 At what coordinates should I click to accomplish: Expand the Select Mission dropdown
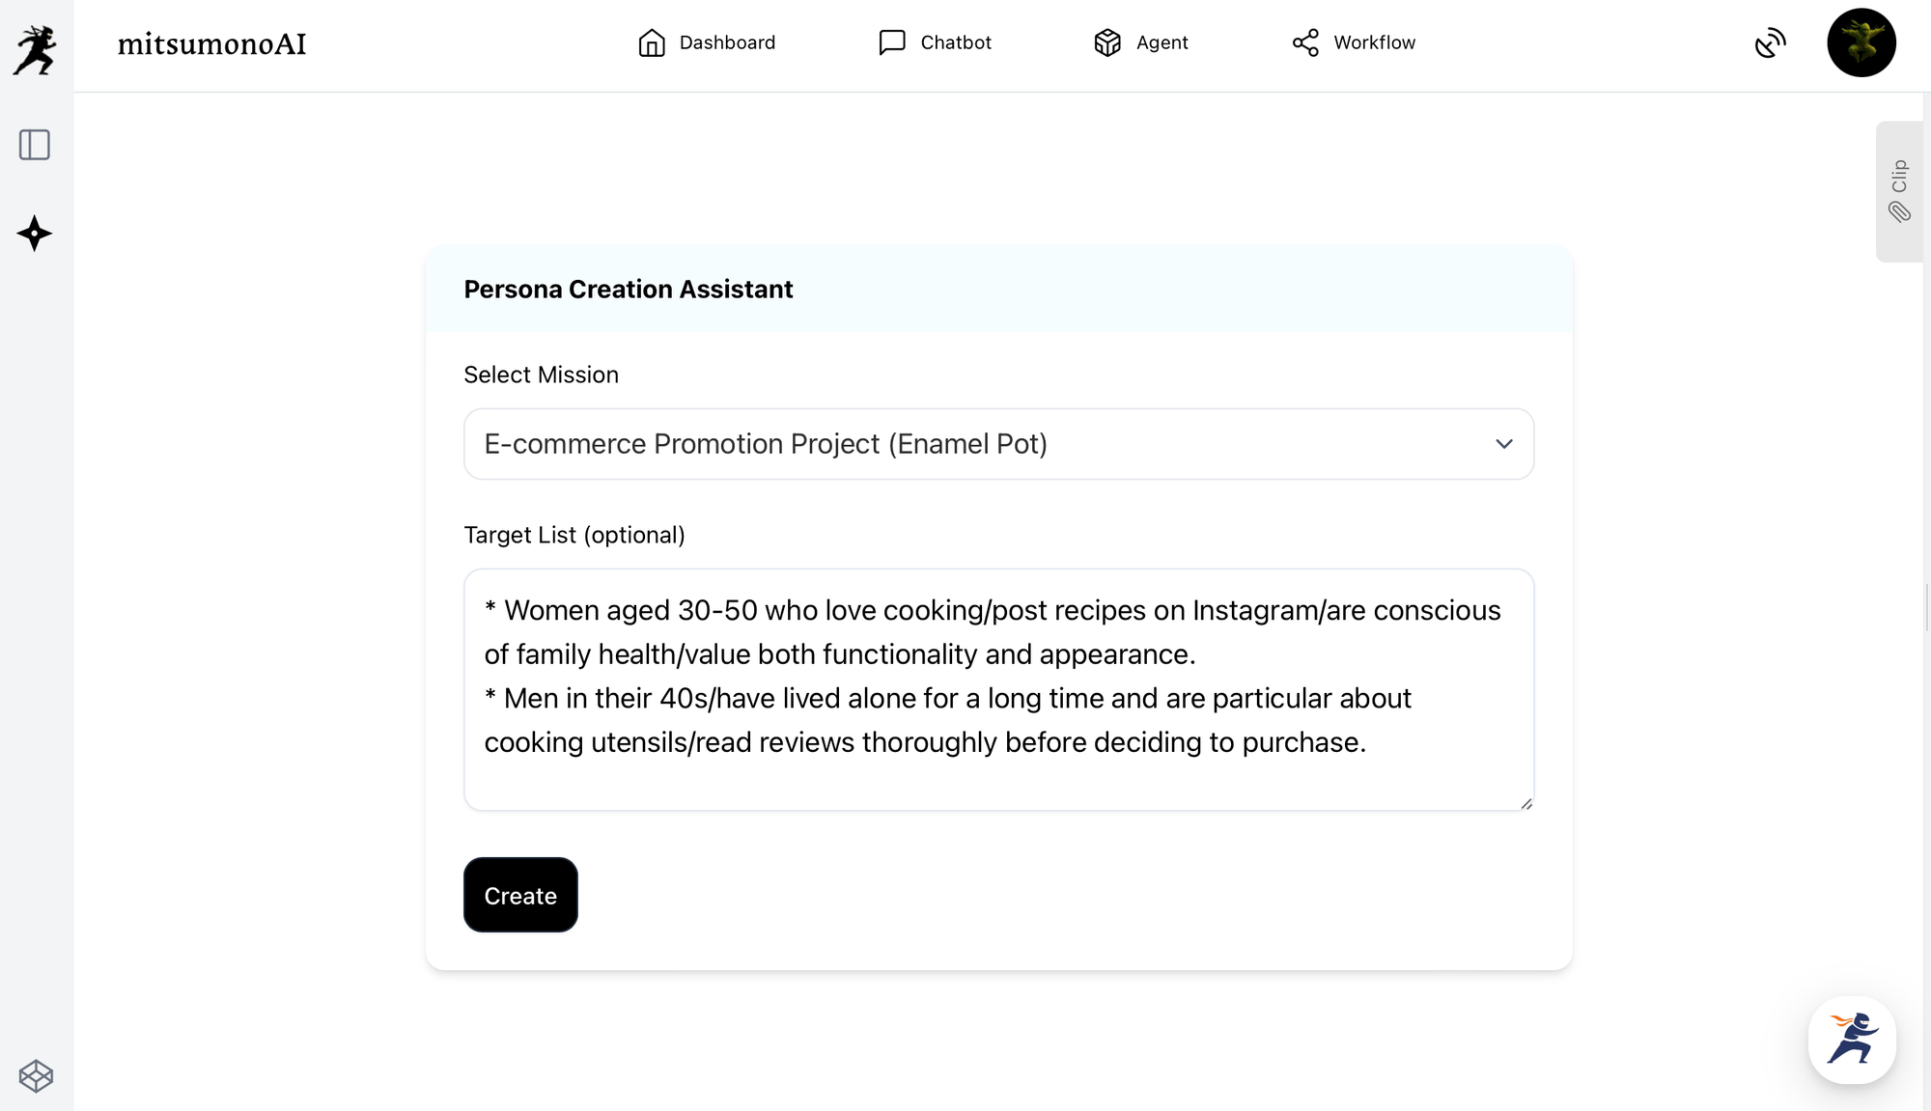pyautogui.click(x=997, y=444)
